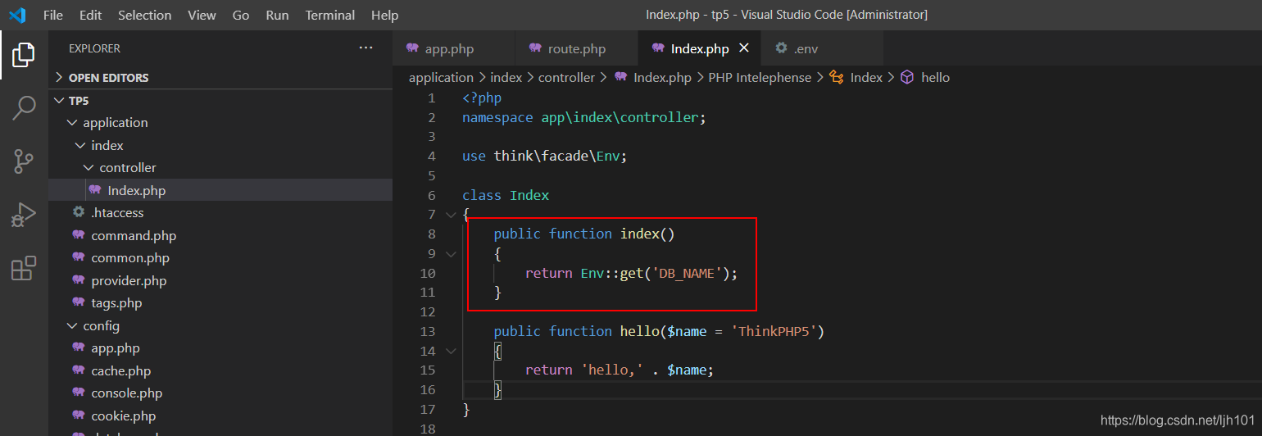Open the Go menu
Viewport: 1262px width, 436px height.
coord(241,15)
